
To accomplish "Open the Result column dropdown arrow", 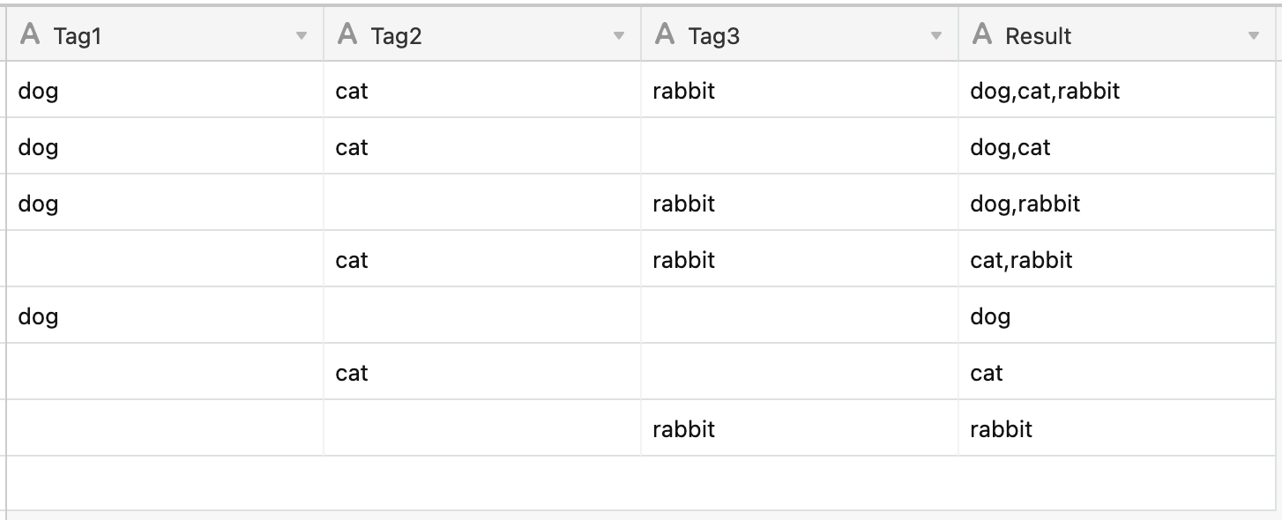I will click(1254, 36).
